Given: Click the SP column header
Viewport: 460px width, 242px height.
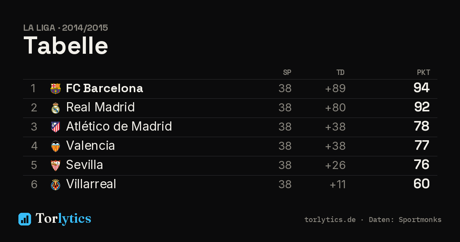Looking at the screenshot, I should pyautogui.click(x=287, y=73).
